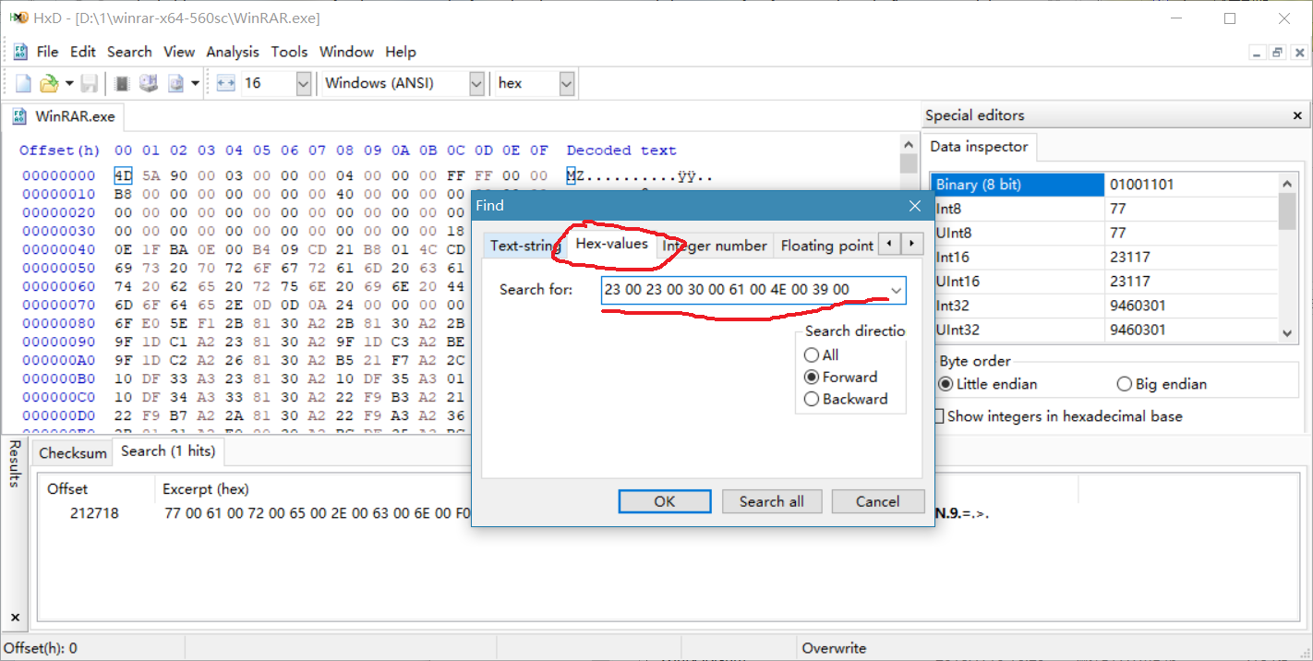Open the File menu

pos(47,52)
